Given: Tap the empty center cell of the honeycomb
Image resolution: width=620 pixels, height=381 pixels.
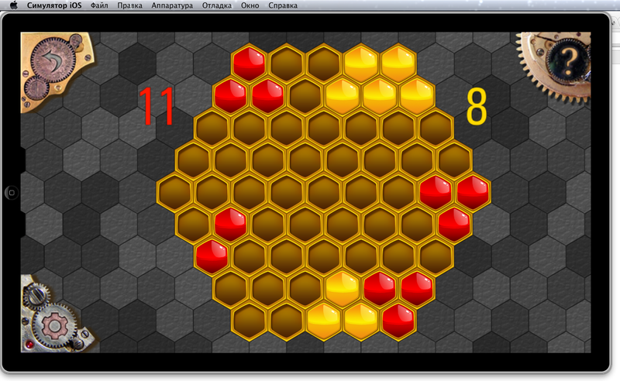Looking at the screenshot, I should click(x=324, y=193).
